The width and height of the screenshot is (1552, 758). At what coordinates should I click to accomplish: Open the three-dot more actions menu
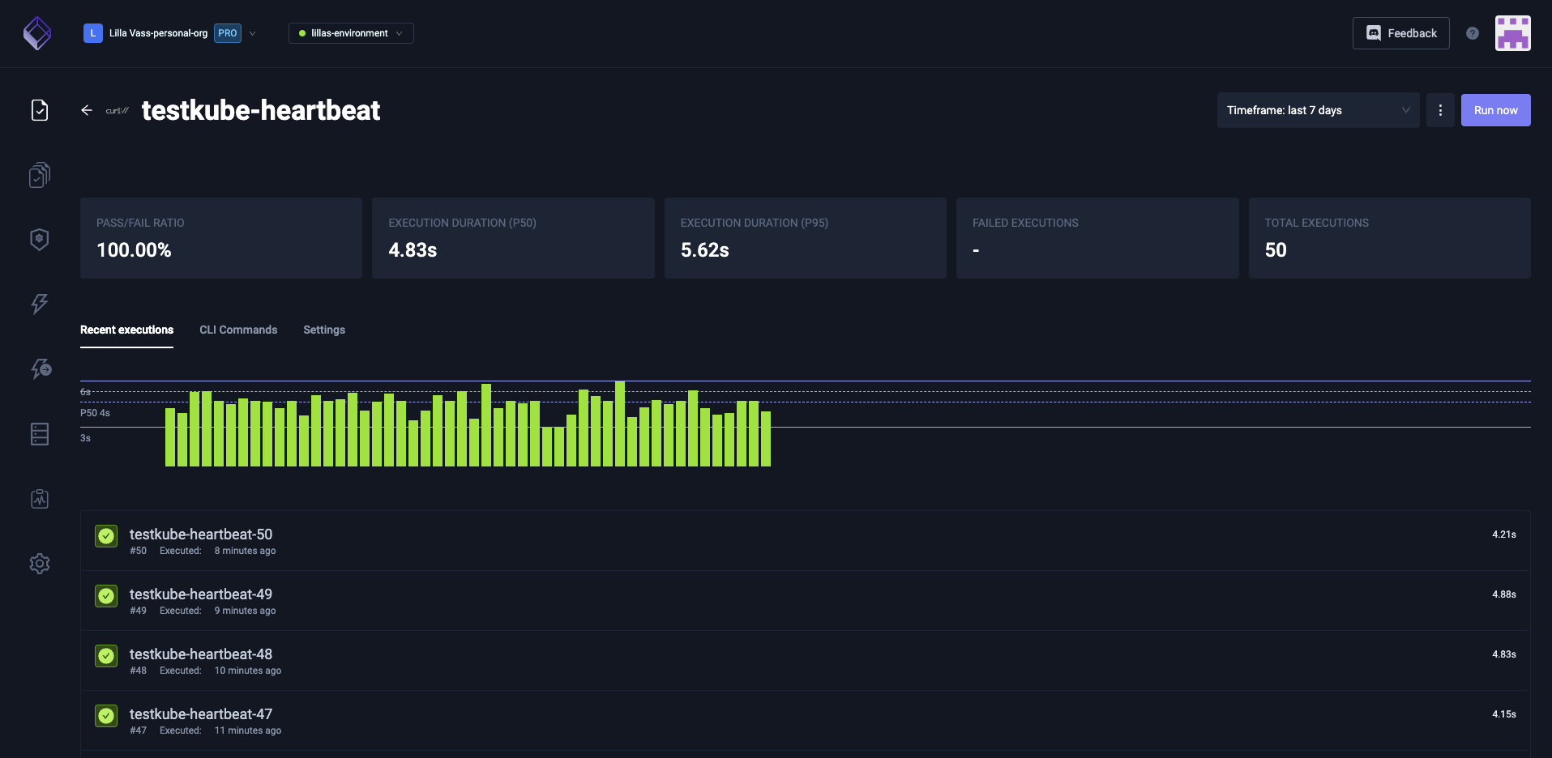point(1440,110)
